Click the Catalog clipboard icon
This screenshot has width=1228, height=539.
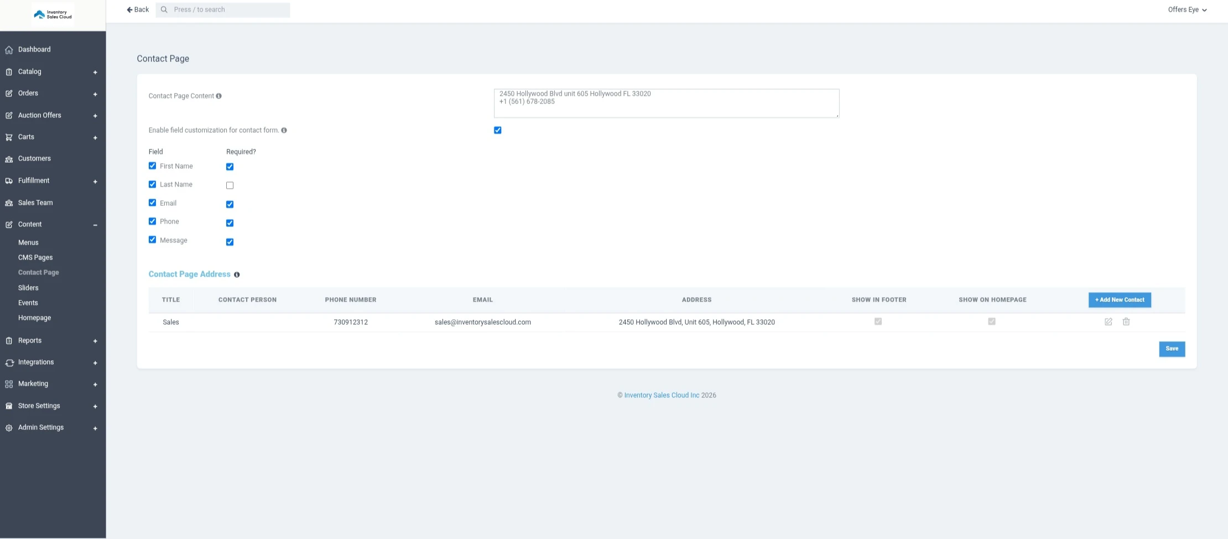[9, 72]
